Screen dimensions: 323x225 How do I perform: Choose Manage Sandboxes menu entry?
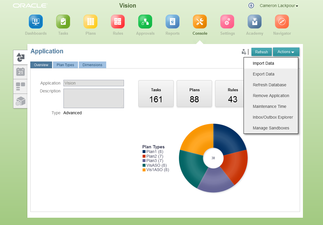pos(271,128)
